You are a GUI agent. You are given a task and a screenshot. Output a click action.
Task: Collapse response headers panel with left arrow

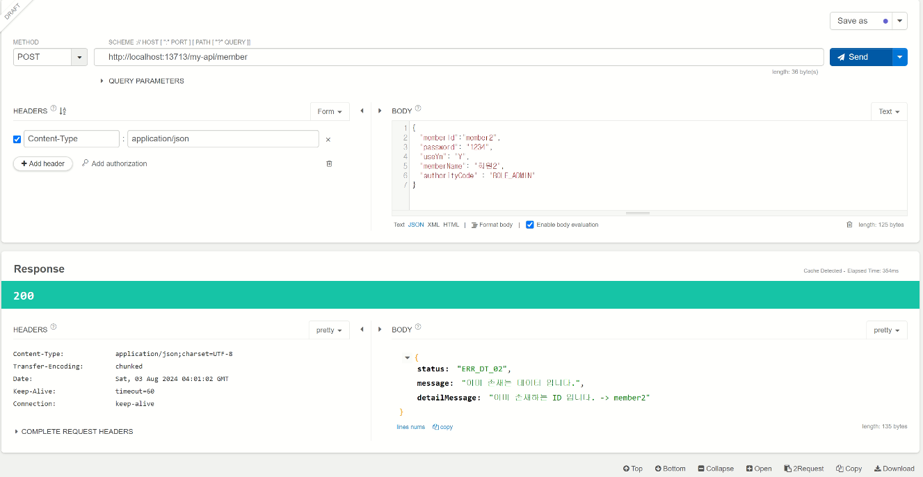pos(362,330)
